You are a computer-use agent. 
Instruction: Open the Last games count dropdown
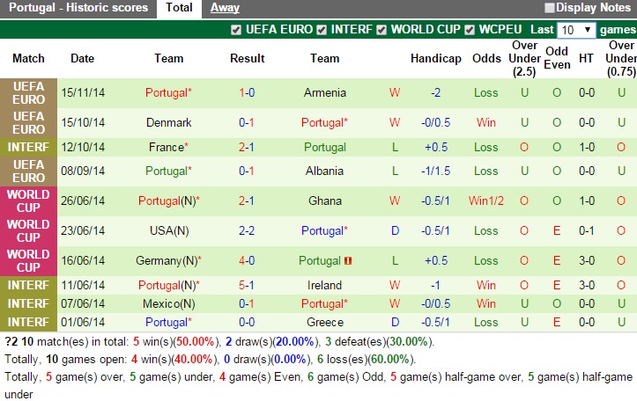pyautogui.click(x=578, y=29)
